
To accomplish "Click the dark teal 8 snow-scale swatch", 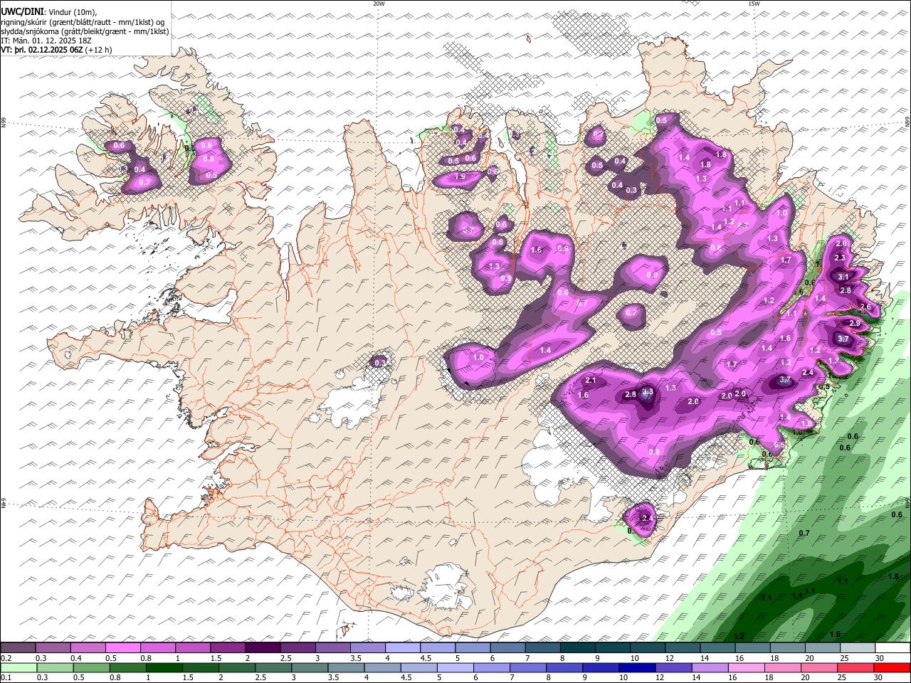I will tap(577, 648).
